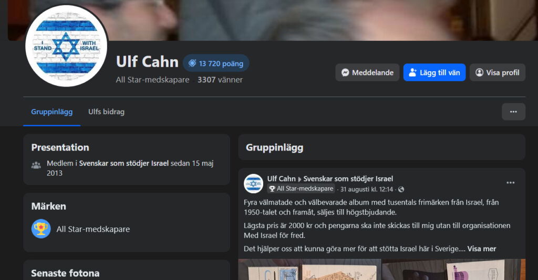This screenshot has width=538, height=280.
Task: Click the Meddelande button
Action: click(367, 72)
